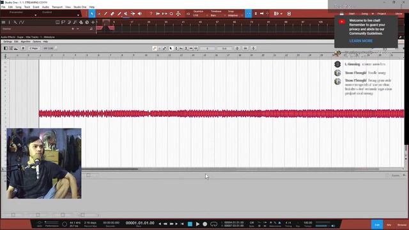Open Melodyne Options menu
This screenshot has height=230, width=409.
37,42
